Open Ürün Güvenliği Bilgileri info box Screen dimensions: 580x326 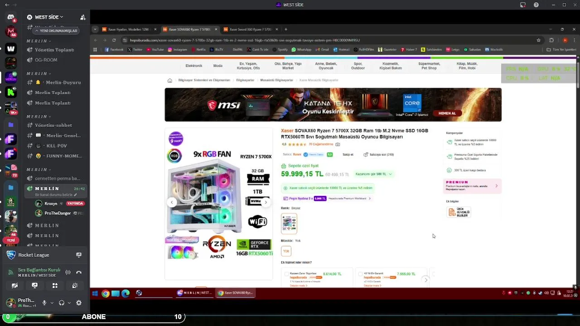pyautogui.click(x=459, y=212)
